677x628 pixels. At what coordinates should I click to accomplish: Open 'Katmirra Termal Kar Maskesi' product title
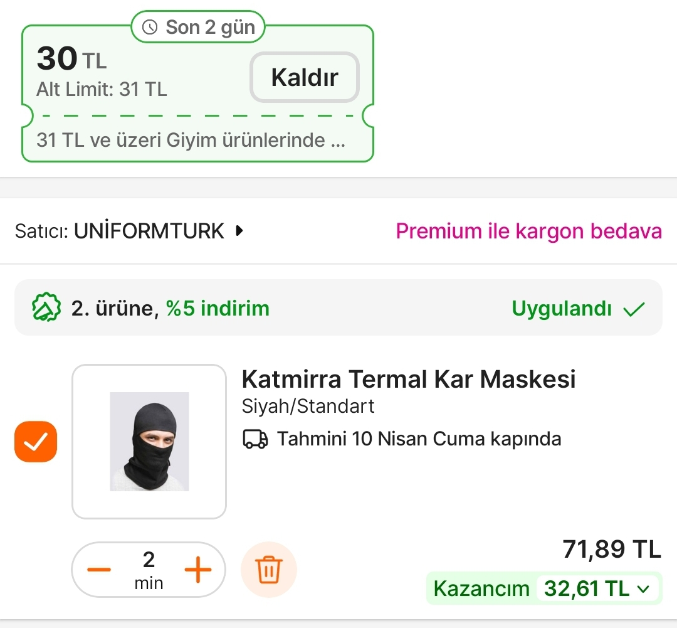(409, 379)
